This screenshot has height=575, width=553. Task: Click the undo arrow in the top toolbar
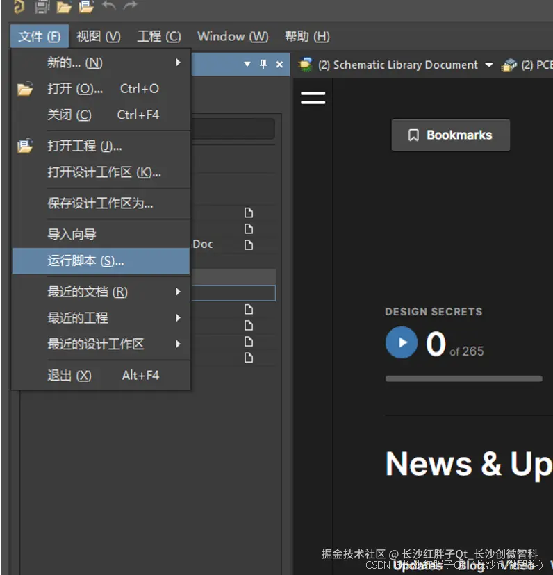(108, 5)
